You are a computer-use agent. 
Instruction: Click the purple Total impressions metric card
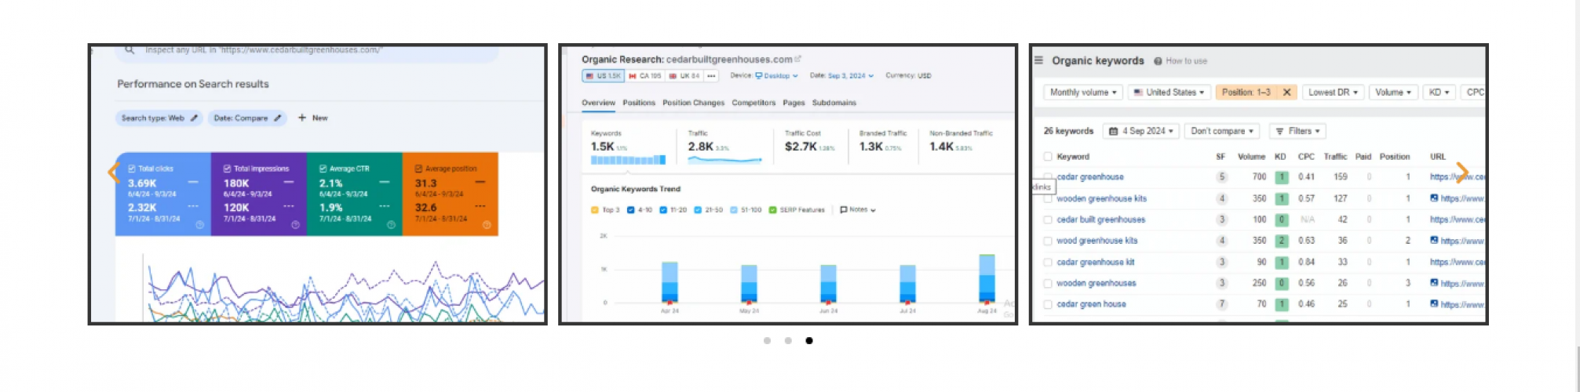[x=259, y=194]
